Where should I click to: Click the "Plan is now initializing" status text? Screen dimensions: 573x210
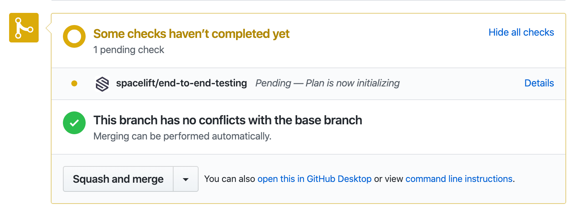[x=352, y=83]
